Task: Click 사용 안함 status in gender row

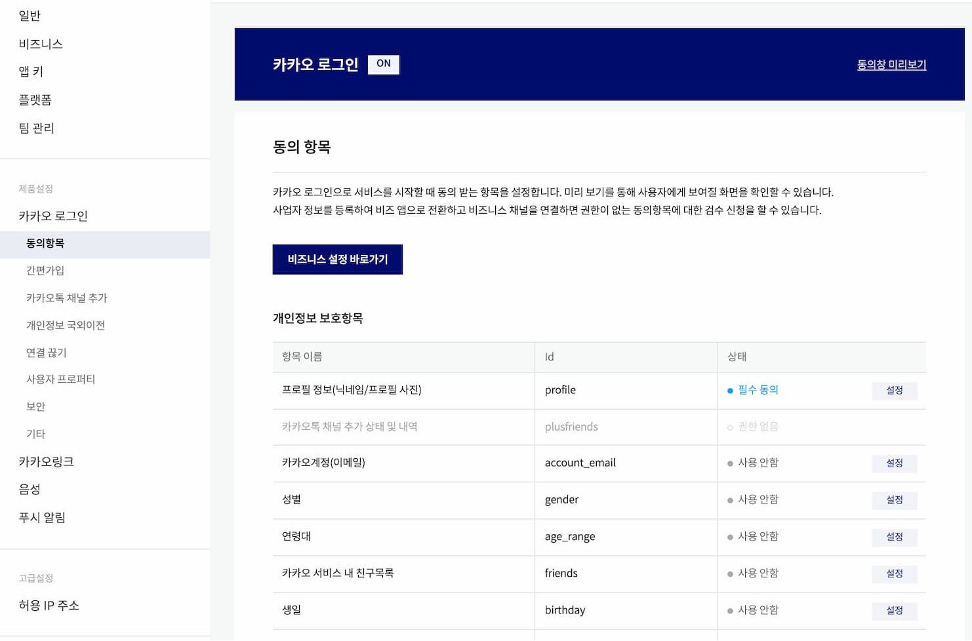Action: point(758,499)
